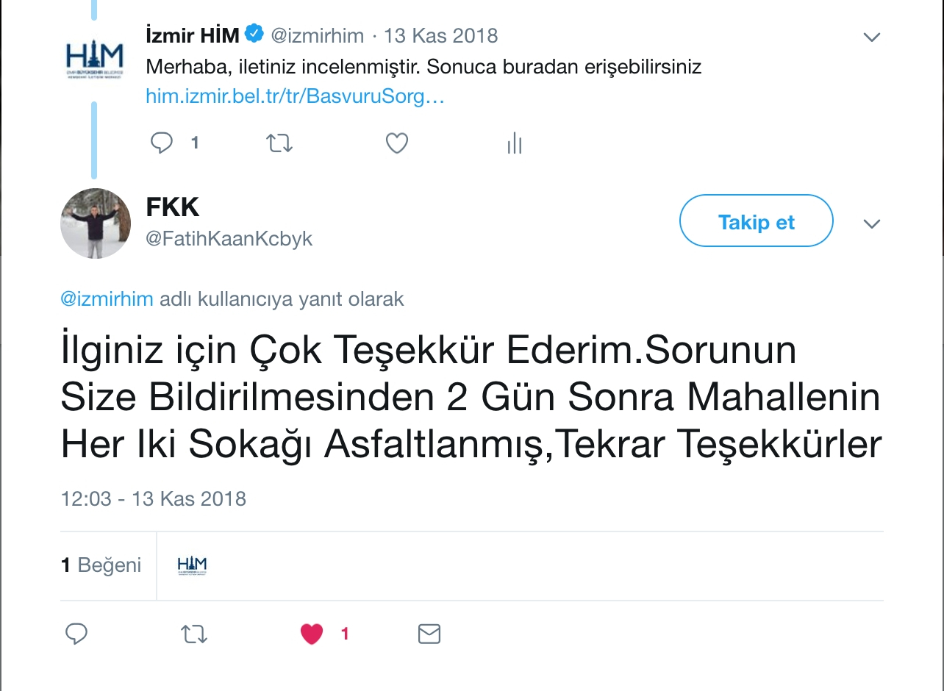Click the Takip et follow button
Viewport: 944px width, 691px height.
(x=756, y=221)
